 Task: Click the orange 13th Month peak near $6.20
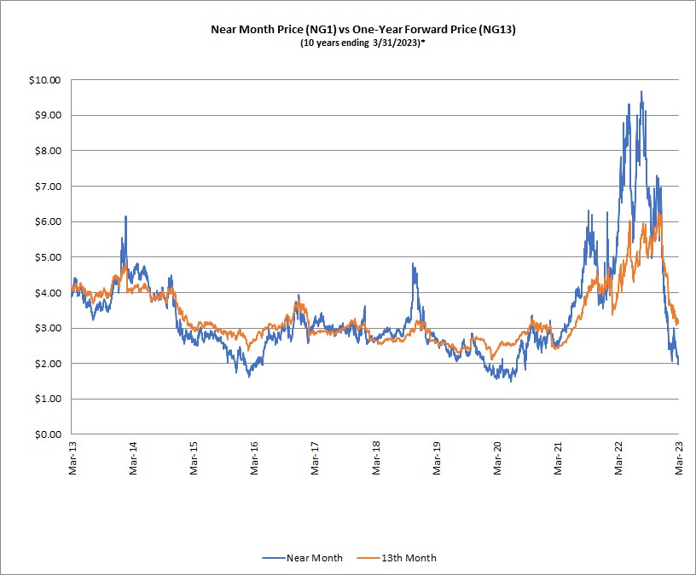(x=660, y=215)
